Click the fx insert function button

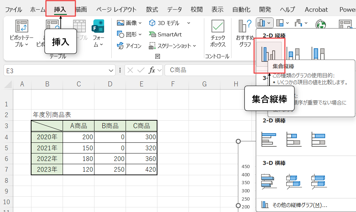click(x=152, y=70)
